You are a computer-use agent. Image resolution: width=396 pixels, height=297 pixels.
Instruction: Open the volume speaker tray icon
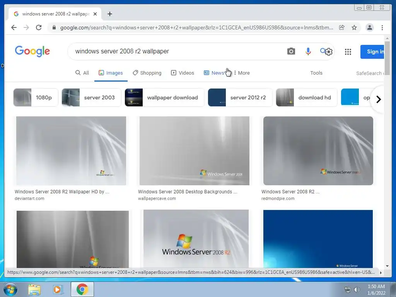[x=357, y=290]
